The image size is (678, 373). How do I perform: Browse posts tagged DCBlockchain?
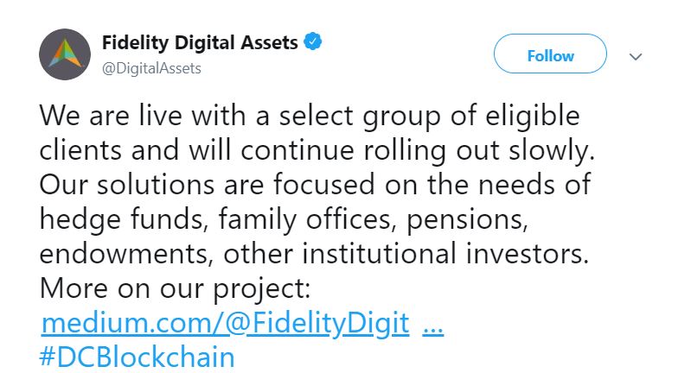point(137,357)
